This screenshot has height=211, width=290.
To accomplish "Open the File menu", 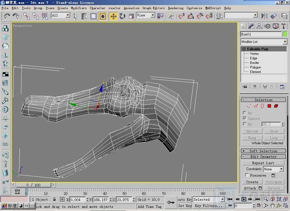I will pos(5,8).
